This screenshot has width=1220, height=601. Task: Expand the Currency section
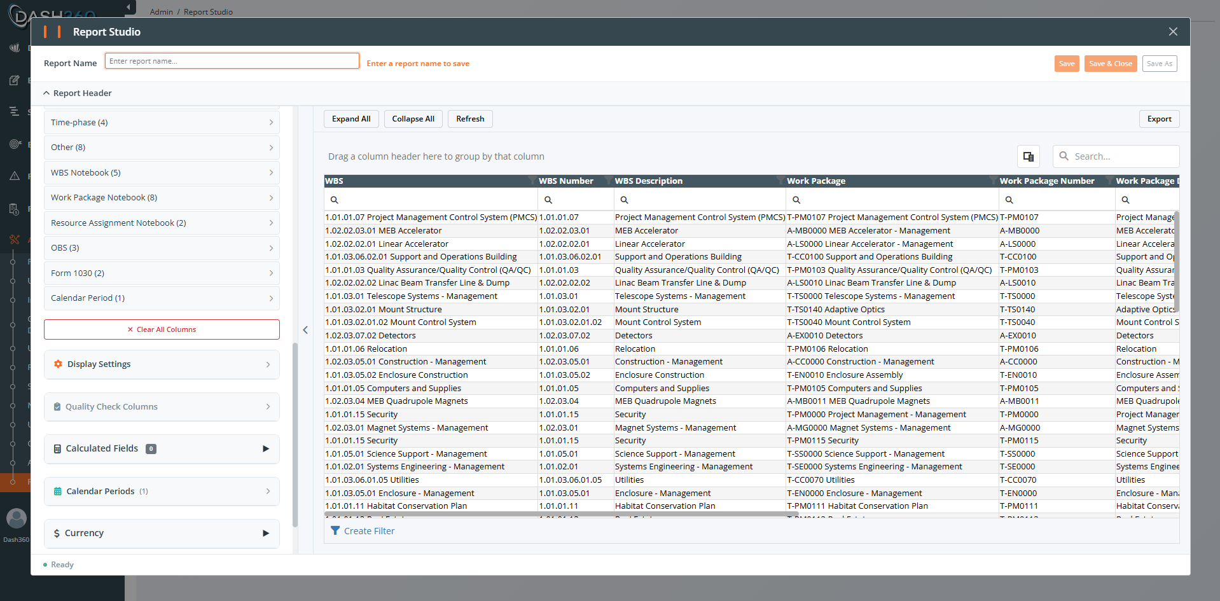[162, 533]
